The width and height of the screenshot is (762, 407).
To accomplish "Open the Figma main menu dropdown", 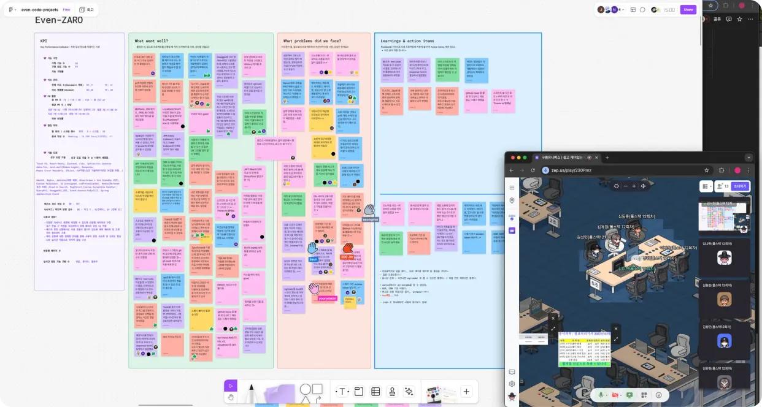I will point(10,10).
